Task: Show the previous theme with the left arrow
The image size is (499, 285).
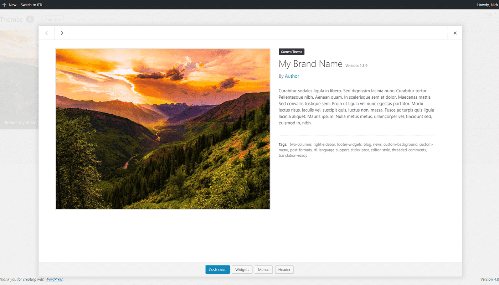Action: coord(46,33)
